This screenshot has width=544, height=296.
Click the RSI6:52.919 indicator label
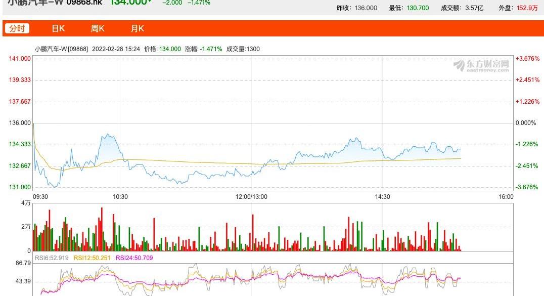pos(52,258)
